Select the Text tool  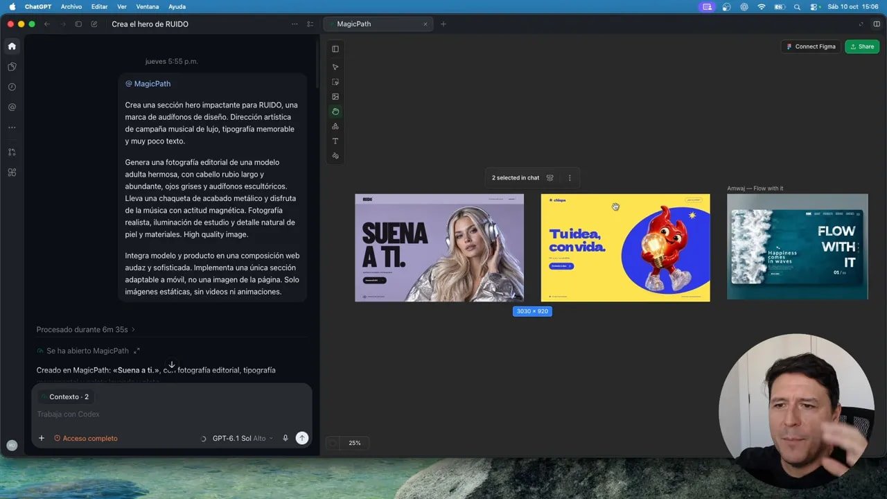click(x=335, y=141)
